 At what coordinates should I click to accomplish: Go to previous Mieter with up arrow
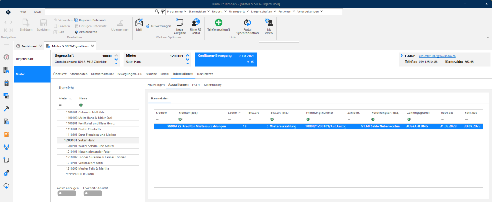pos(188,55)
